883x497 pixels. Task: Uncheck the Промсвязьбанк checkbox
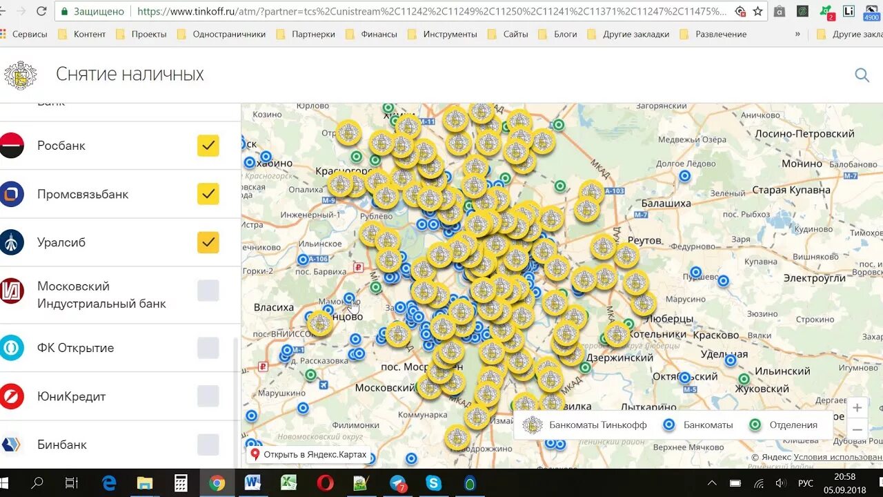coord(208,194)
